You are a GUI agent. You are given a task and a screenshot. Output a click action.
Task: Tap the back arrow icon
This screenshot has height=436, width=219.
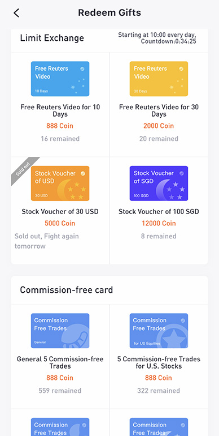tap(16, 13)
